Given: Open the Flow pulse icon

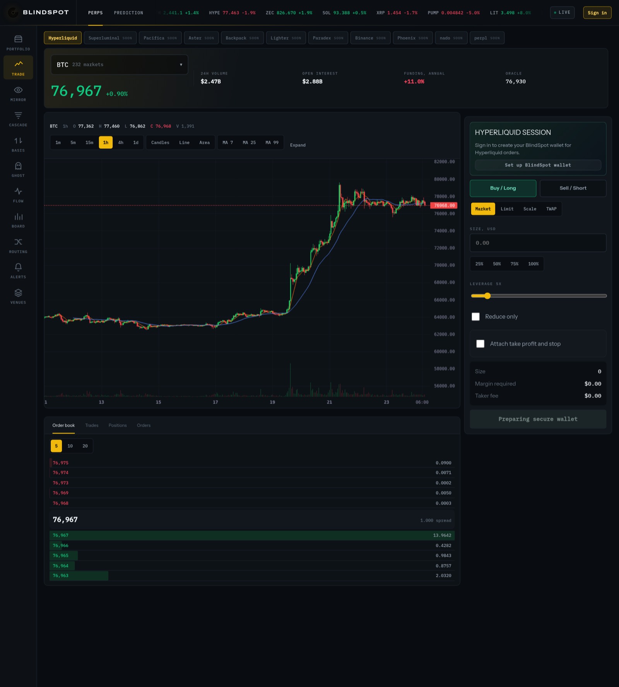Looking at the screenshot, I should pos(18,195).
